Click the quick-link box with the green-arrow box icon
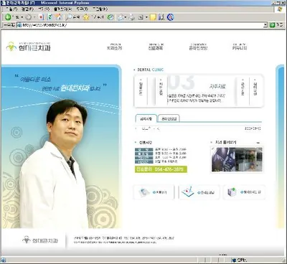Image resolution: width=287 pixels, height=264 pixels. click(x=244, y=192)
